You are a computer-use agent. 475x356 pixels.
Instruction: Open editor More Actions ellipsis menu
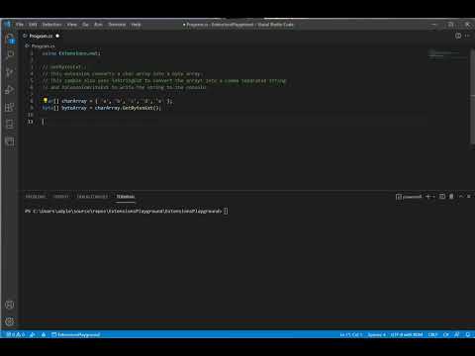pos(468,36)
